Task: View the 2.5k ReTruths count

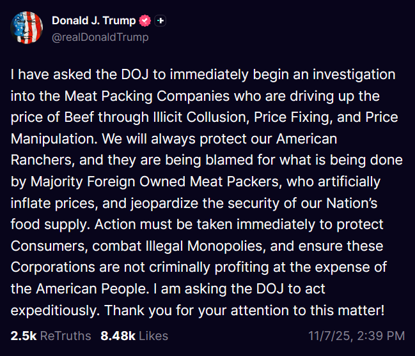Action: [51, 336]
